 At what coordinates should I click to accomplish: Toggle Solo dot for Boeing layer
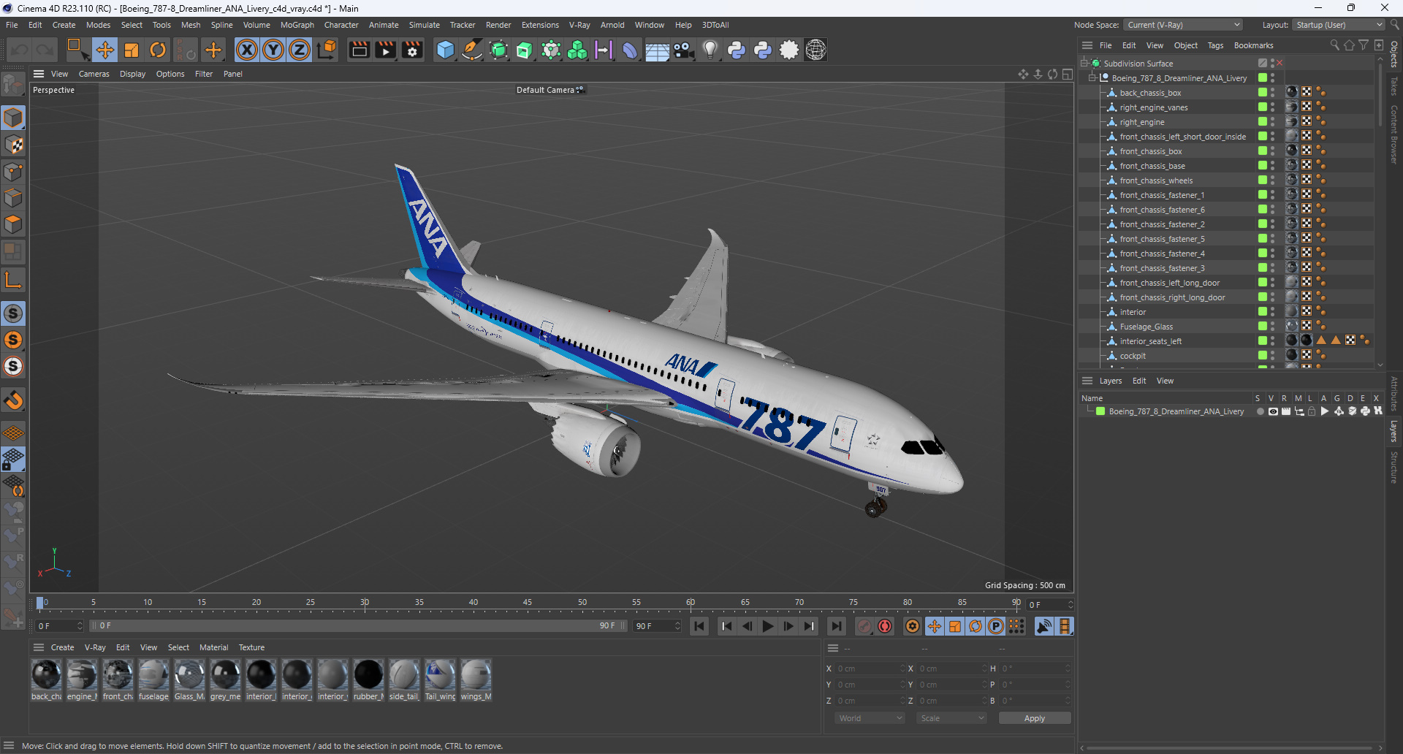pos(1260,411)
